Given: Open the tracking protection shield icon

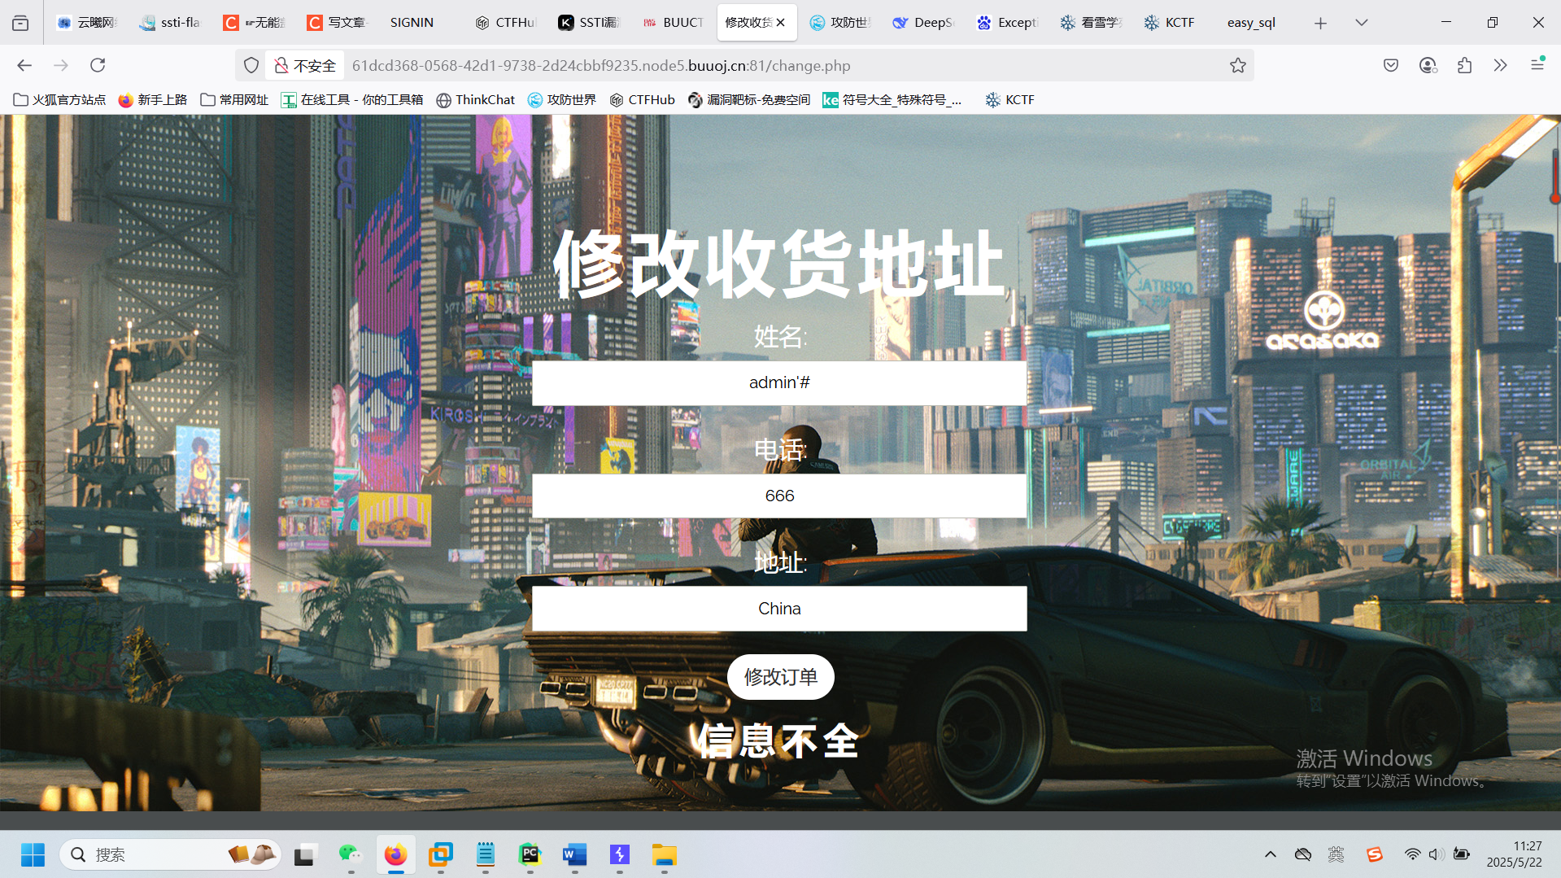Looking at the screenshot, I should (x=251, y=65).
